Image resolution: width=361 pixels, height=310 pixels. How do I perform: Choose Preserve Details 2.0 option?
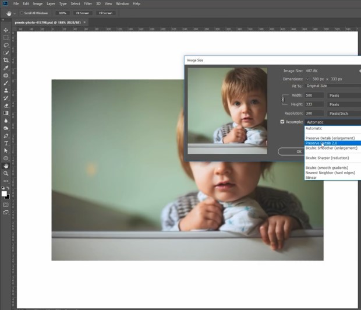[332, 143]
